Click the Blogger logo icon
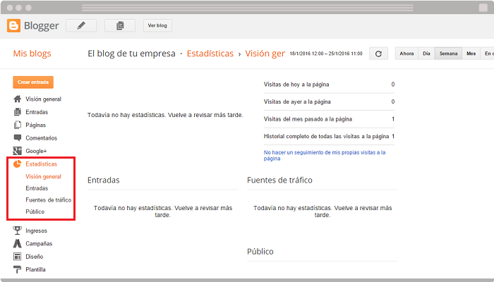The height and width of the screenshot is (282, 494). [13, 26]
